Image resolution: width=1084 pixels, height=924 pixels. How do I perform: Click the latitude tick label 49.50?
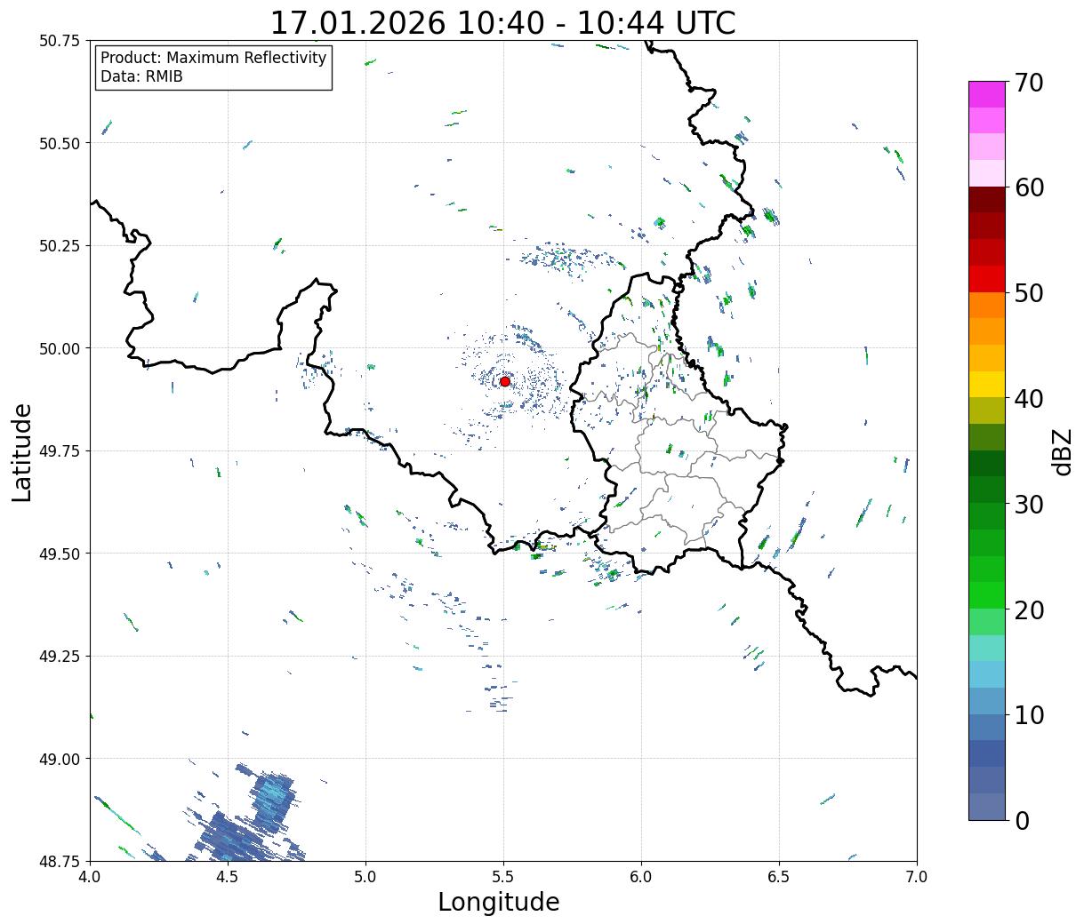pos(60,554)
